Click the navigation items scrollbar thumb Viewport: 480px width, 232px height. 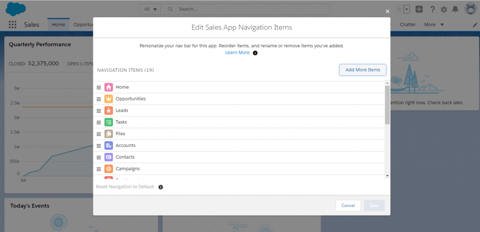[387, 105]
